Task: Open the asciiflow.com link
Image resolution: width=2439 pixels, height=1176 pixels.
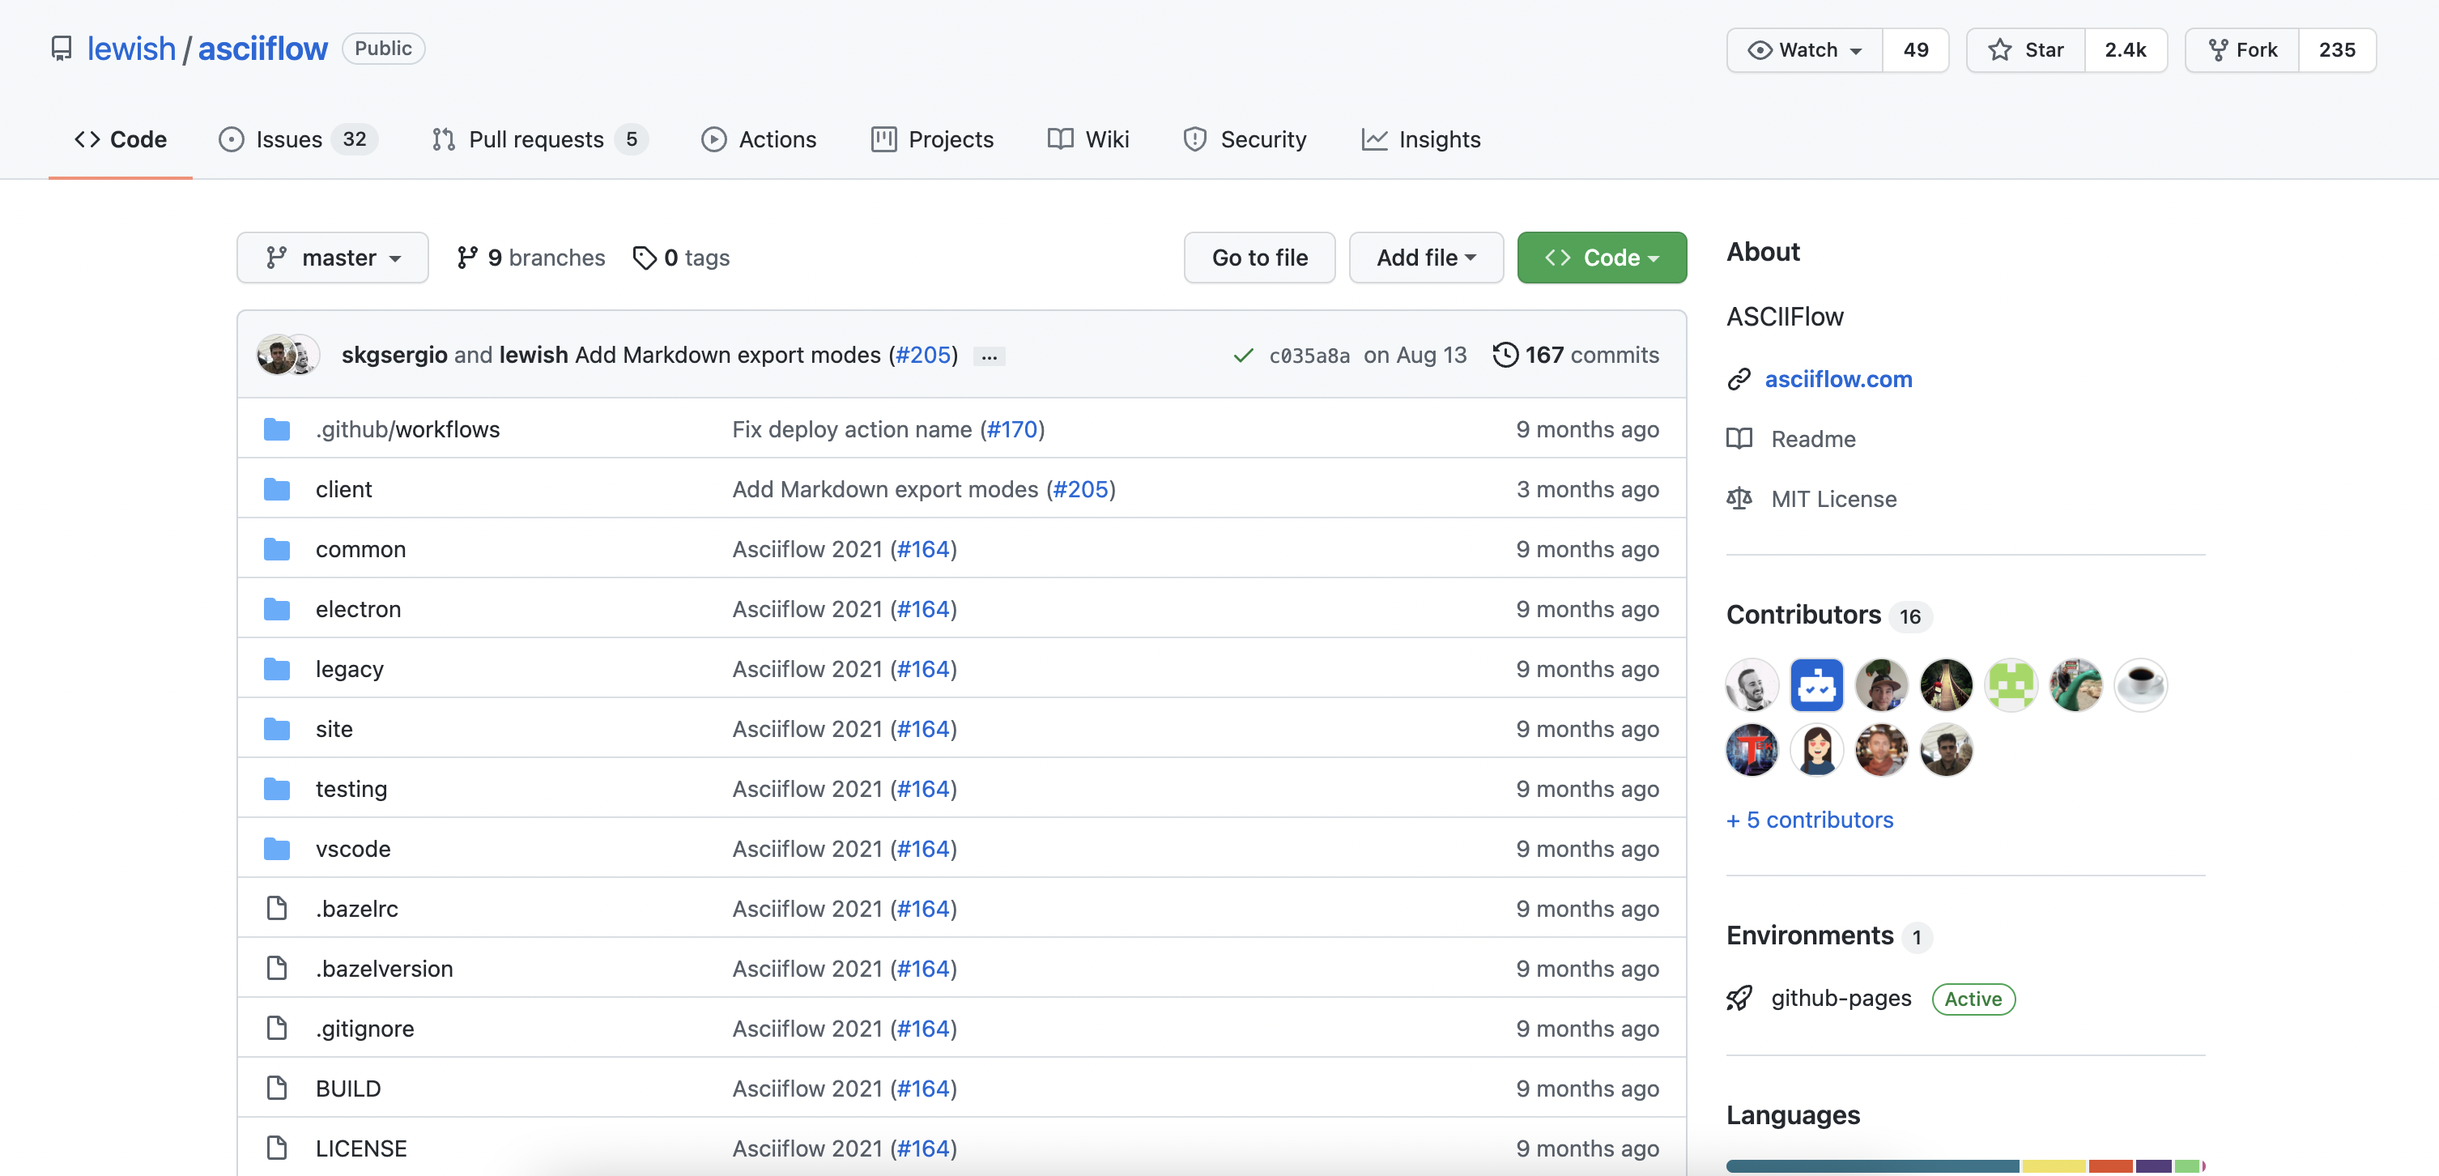Action: (1838, 379)
